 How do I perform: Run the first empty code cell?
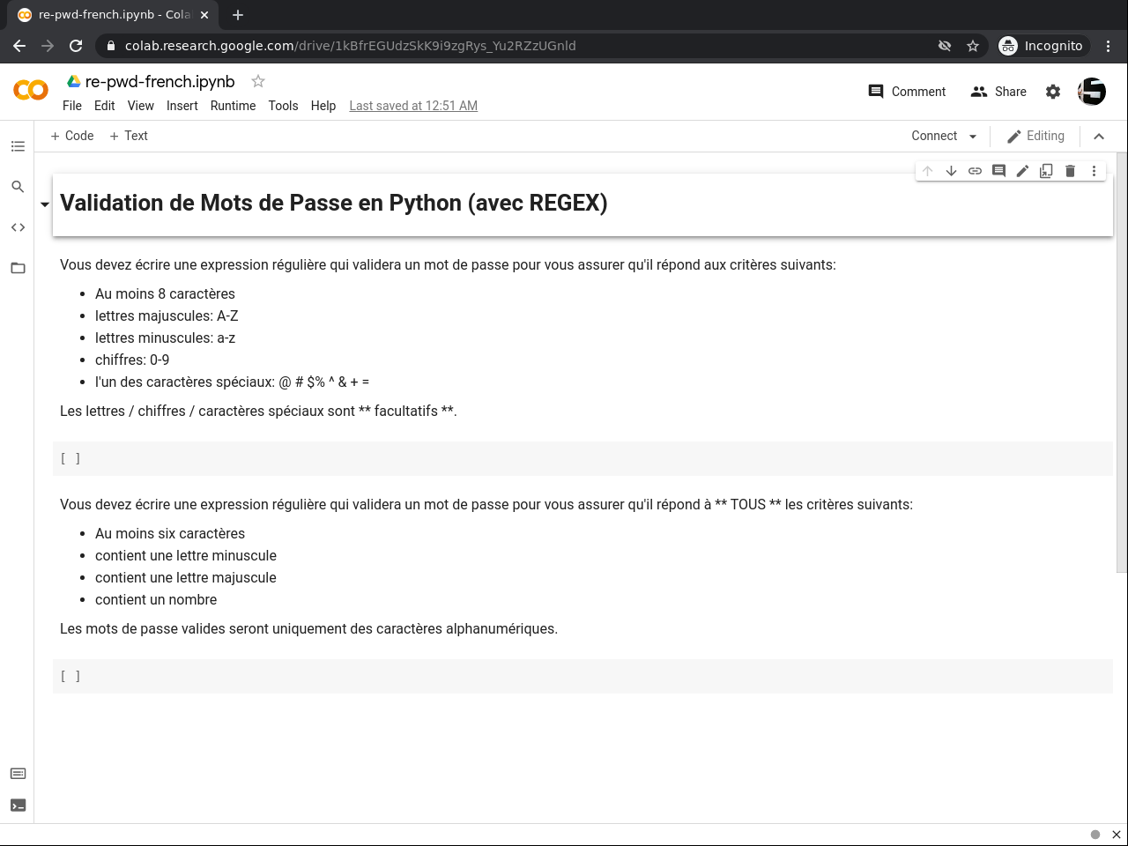coord(70,458)
